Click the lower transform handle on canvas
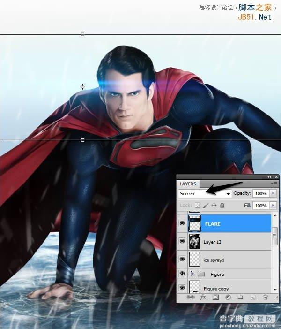The image size is (281, 329). tap(82, 140)
